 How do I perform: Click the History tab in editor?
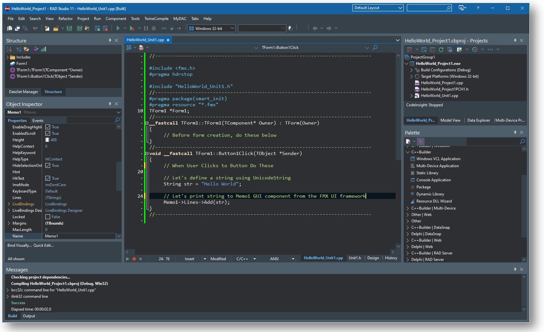391,258
